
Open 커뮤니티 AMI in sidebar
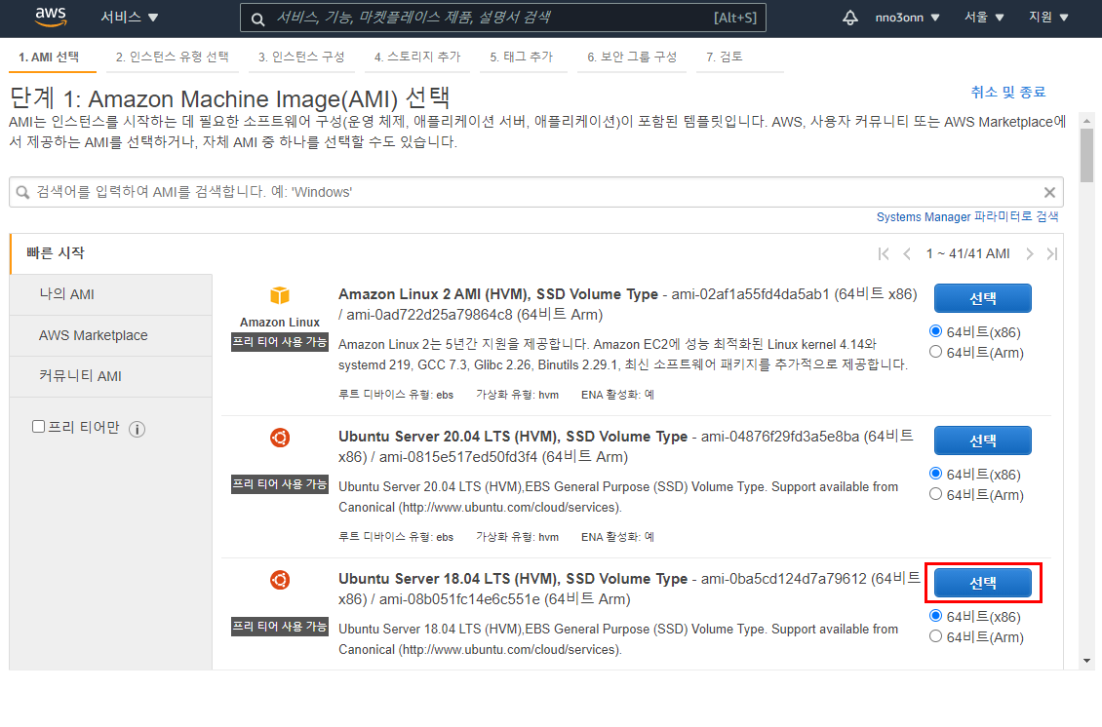click(x=111, y=376)
